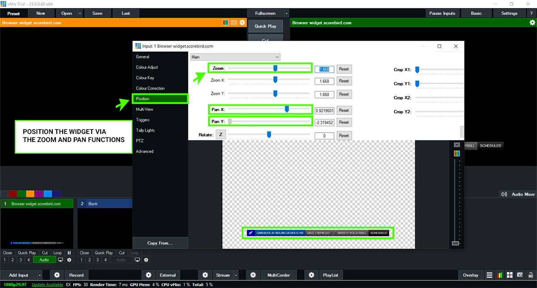
Task: Open the Main position dropdown
Action: pos(235,57)
